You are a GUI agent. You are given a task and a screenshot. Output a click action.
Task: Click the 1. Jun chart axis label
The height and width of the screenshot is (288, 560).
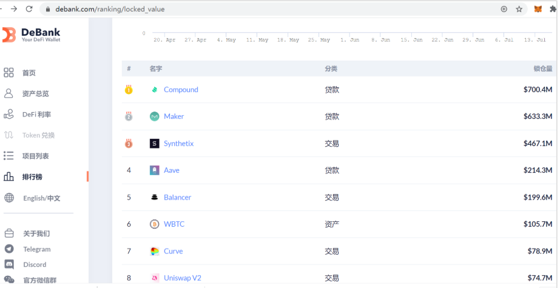pyautogui.click(x=349, y=40)
